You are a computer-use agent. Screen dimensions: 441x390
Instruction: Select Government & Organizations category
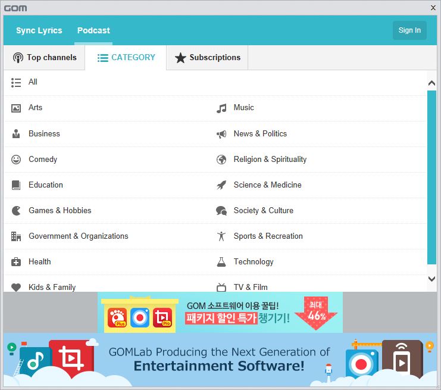click(79, 236)
